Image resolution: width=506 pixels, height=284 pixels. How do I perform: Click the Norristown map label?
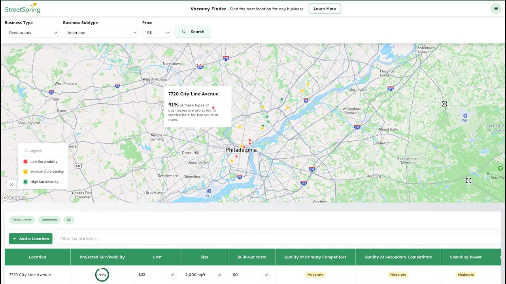(x=172, y=64)
